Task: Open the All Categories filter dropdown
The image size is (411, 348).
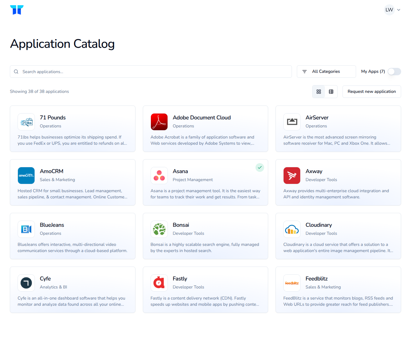Action: (326, 72)
